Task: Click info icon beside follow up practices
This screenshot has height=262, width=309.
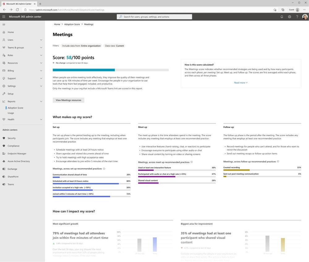Action: [278, 162]
